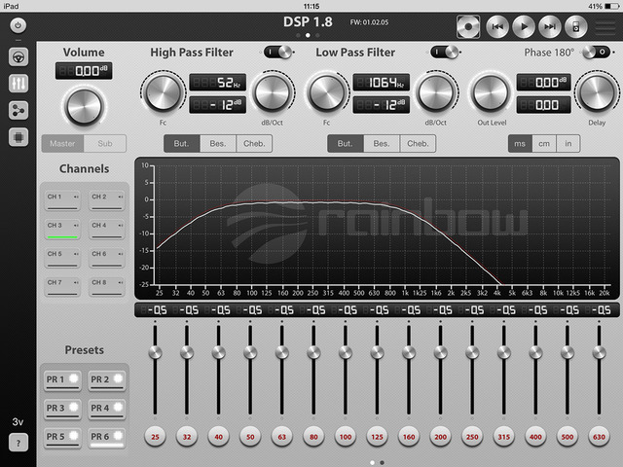Click the Delay knob

(597, 92)
